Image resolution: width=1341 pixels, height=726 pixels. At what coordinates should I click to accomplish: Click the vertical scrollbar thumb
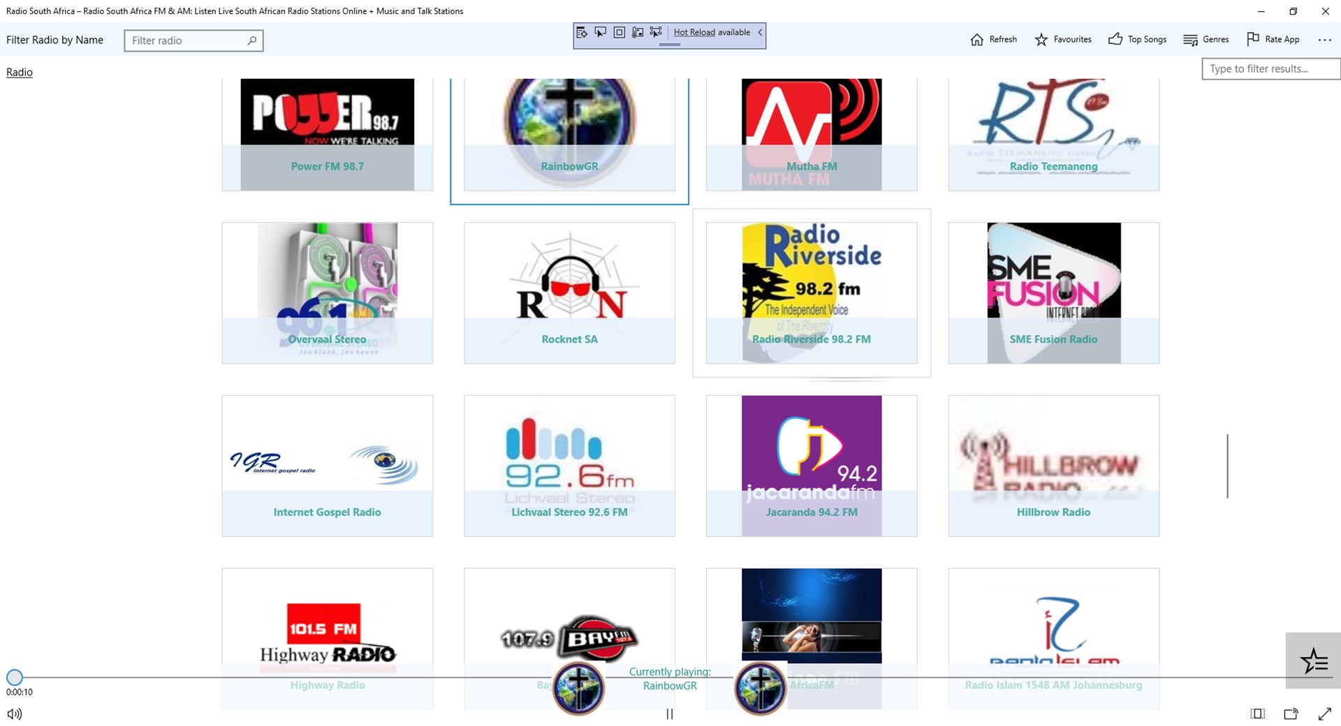[1227, 466]
